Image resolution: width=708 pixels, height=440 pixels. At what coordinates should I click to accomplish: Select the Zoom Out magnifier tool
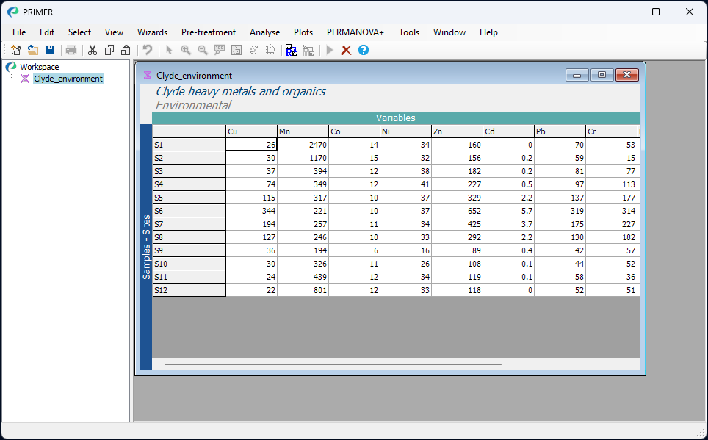click(x=203, y=49)
